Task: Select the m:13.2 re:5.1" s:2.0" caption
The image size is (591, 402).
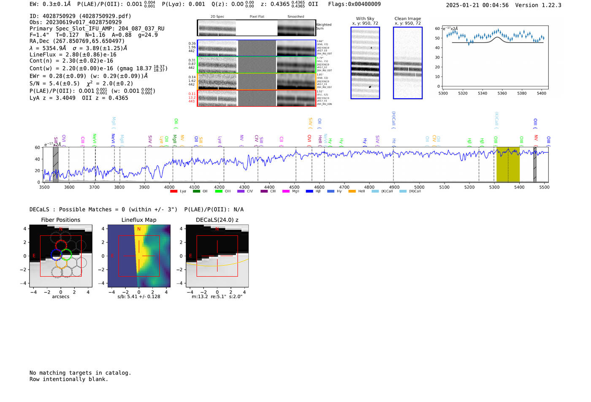Action: coord(217,297)
